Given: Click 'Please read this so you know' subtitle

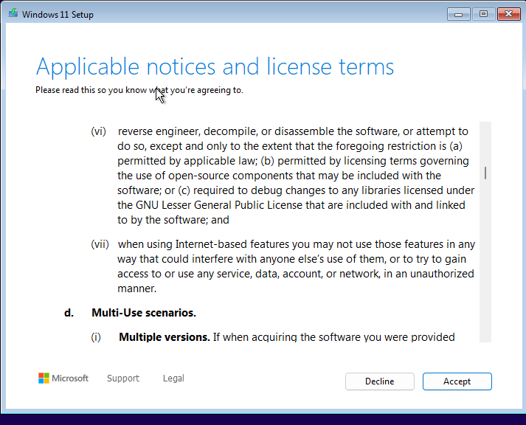Looking at the screenshot, I should click(x=139, y=90).
